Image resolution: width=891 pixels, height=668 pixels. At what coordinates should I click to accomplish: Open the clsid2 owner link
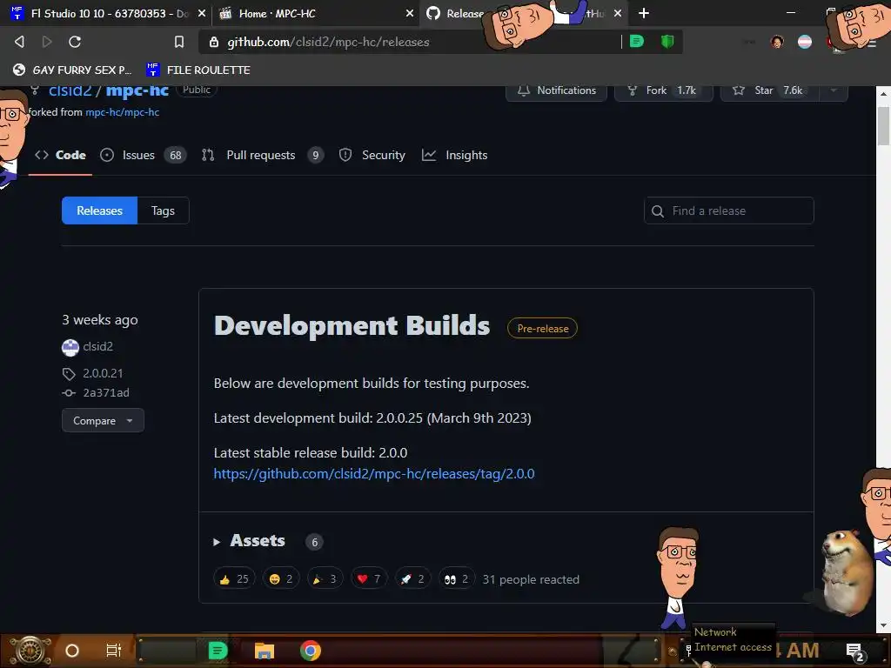pyautogui.click(x=70, y=90)
